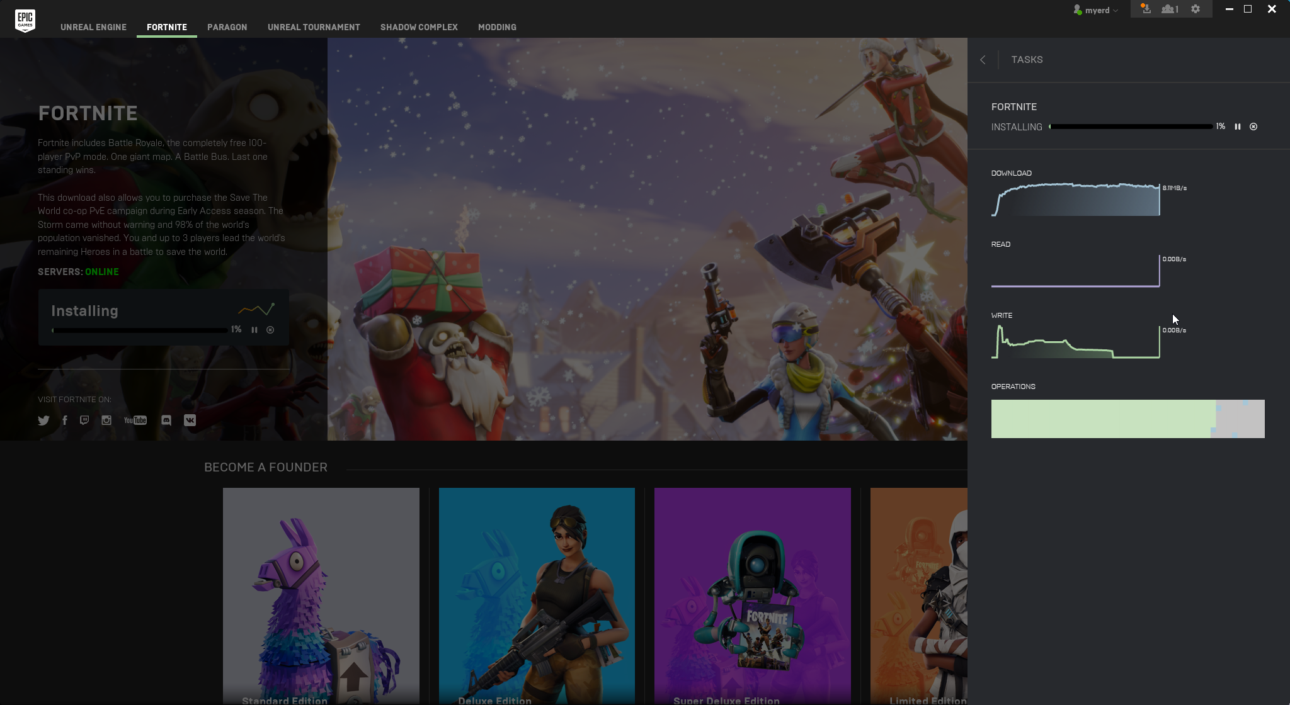Pause the install from the Installing box
The image size is (1290, 705).
click(254, 330)
